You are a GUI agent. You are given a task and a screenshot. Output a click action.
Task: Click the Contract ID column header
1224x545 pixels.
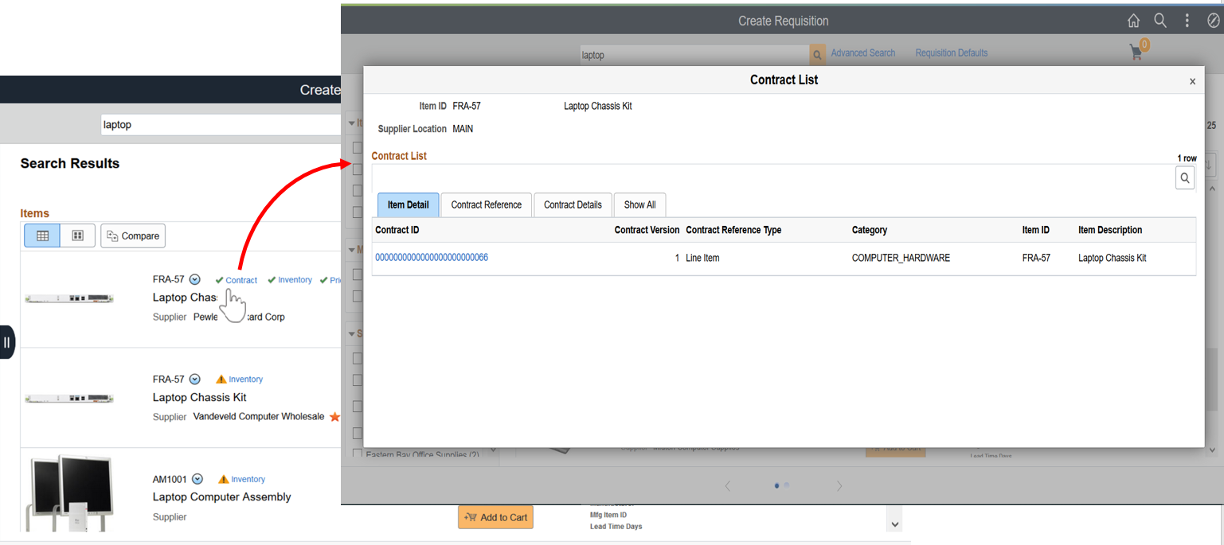(x=397, y=230)
